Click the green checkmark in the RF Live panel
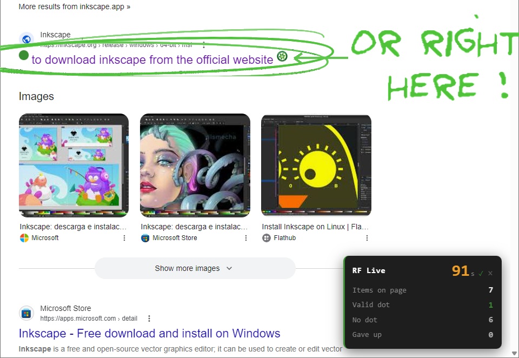The width and height of the screenshot is (519, 358). coord(481,273)
